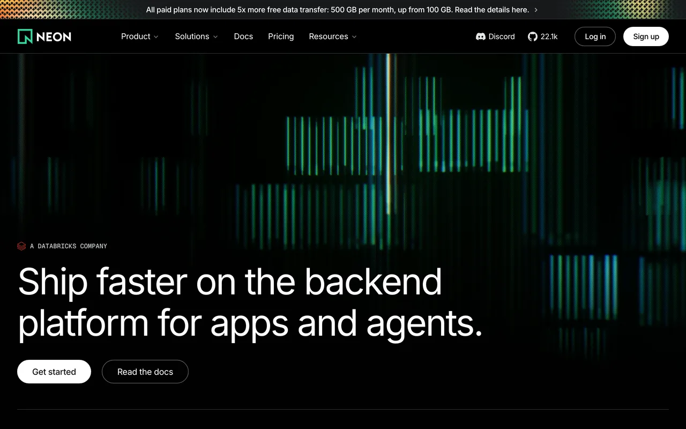Expand the Resources dropdown chevron

354,37
